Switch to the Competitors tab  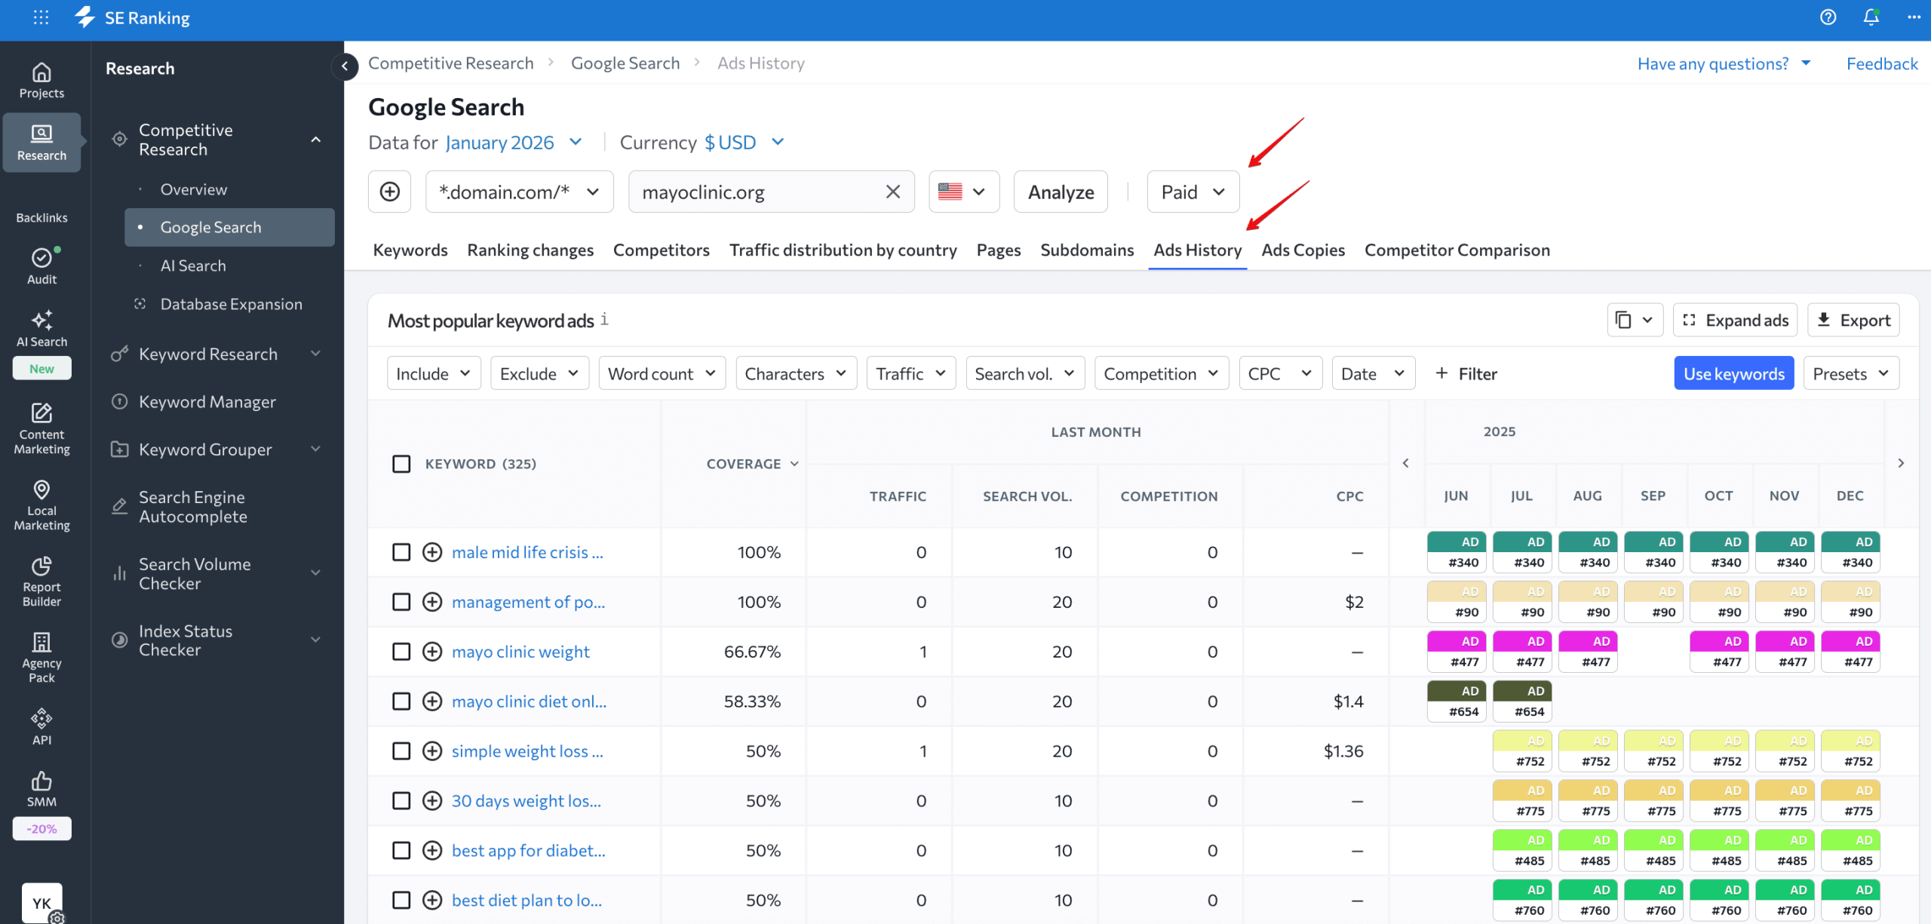[661, 250]
